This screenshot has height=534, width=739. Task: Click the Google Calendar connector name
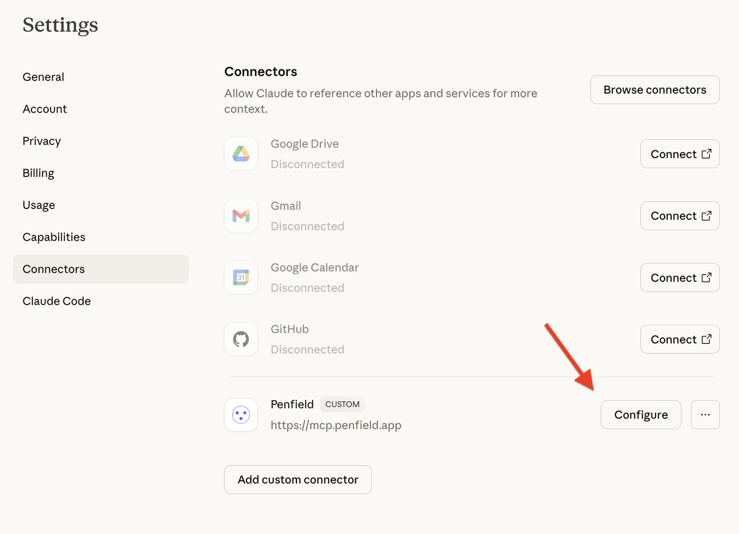315,267
